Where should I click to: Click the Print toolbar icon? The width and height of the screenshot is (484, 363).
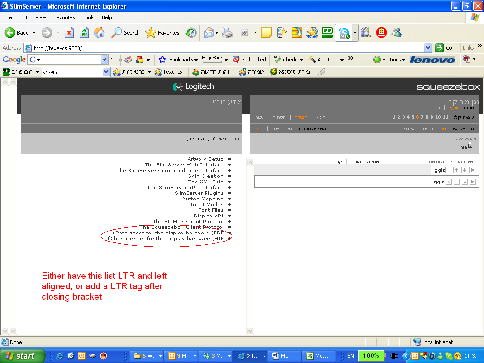point(227,33)
